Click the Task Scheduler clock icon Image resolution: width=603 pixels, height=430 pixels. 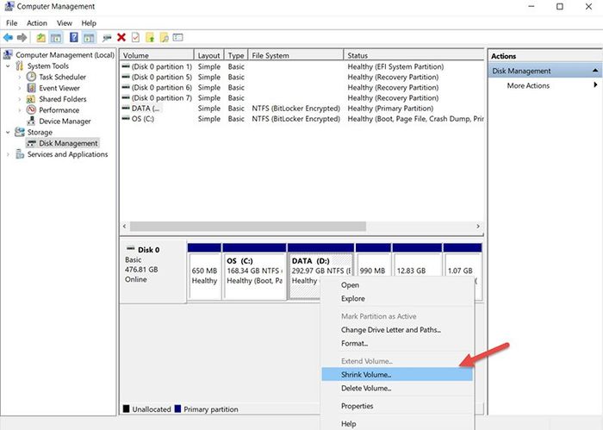coord(31,77)
